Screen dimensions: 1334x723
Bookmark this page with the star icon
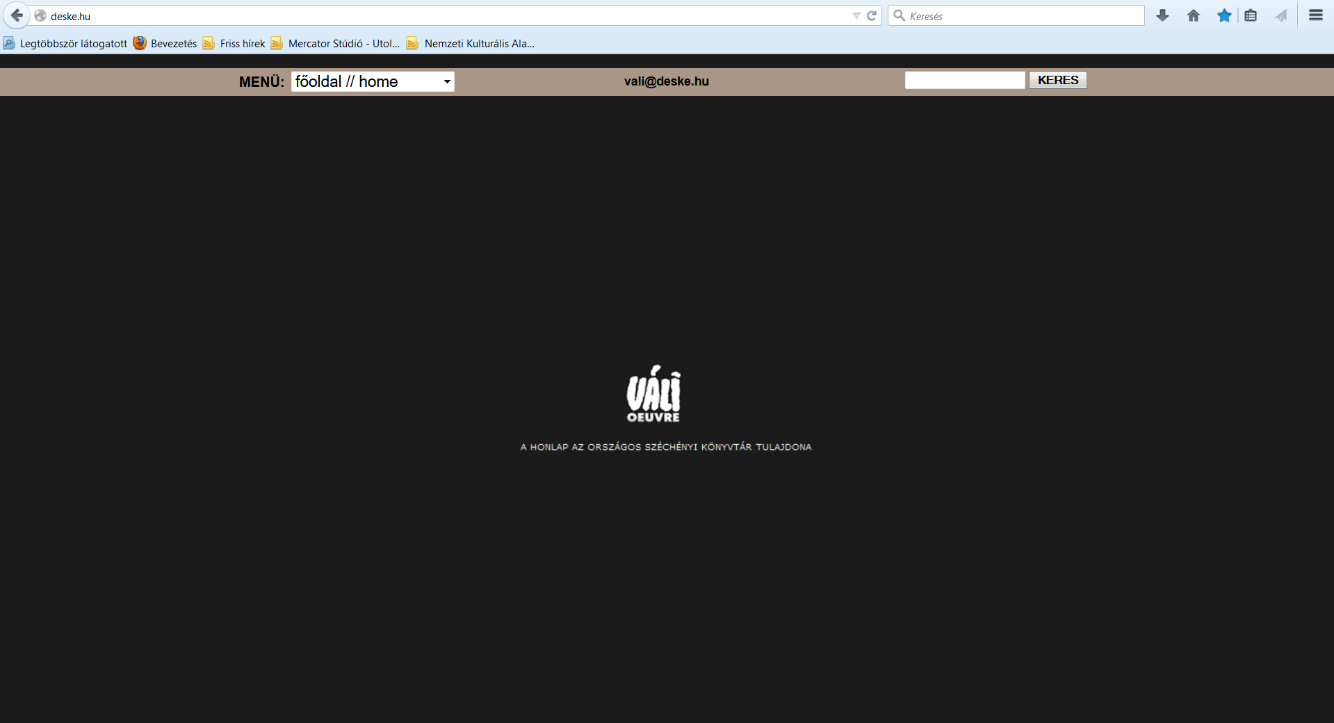[1224, 15]
